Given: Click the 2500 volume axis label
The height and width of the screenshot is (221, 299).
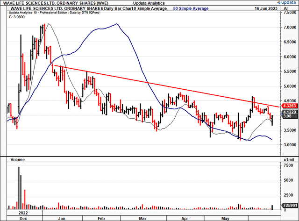Looking at the screenshot, I should point(289,195).
